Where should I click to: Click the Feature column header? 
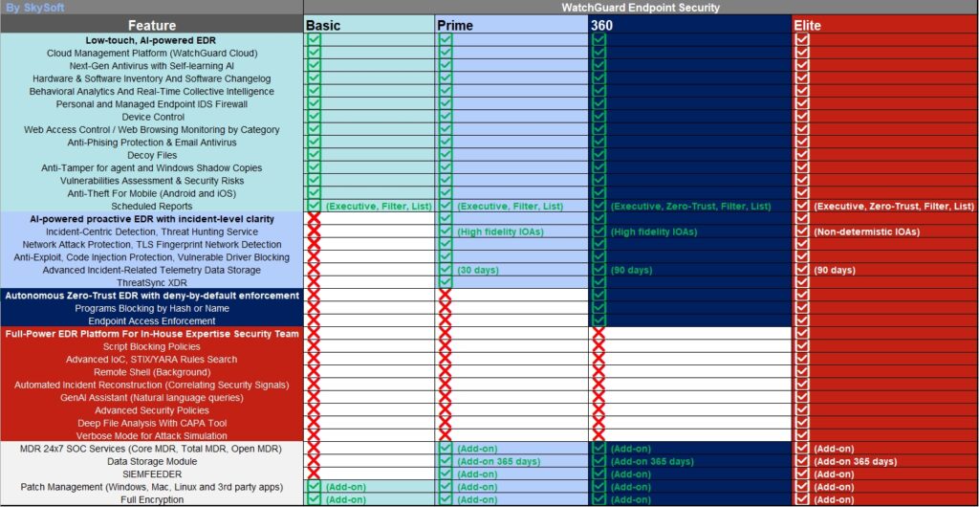[x=152, y=25]
